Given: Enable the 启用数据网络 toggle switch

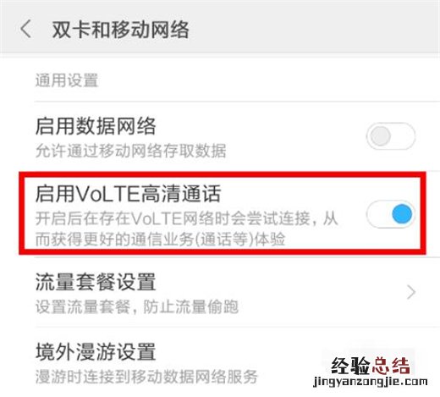Looking at the screenshot, I should pyautogui.click(x=391, y=136).
